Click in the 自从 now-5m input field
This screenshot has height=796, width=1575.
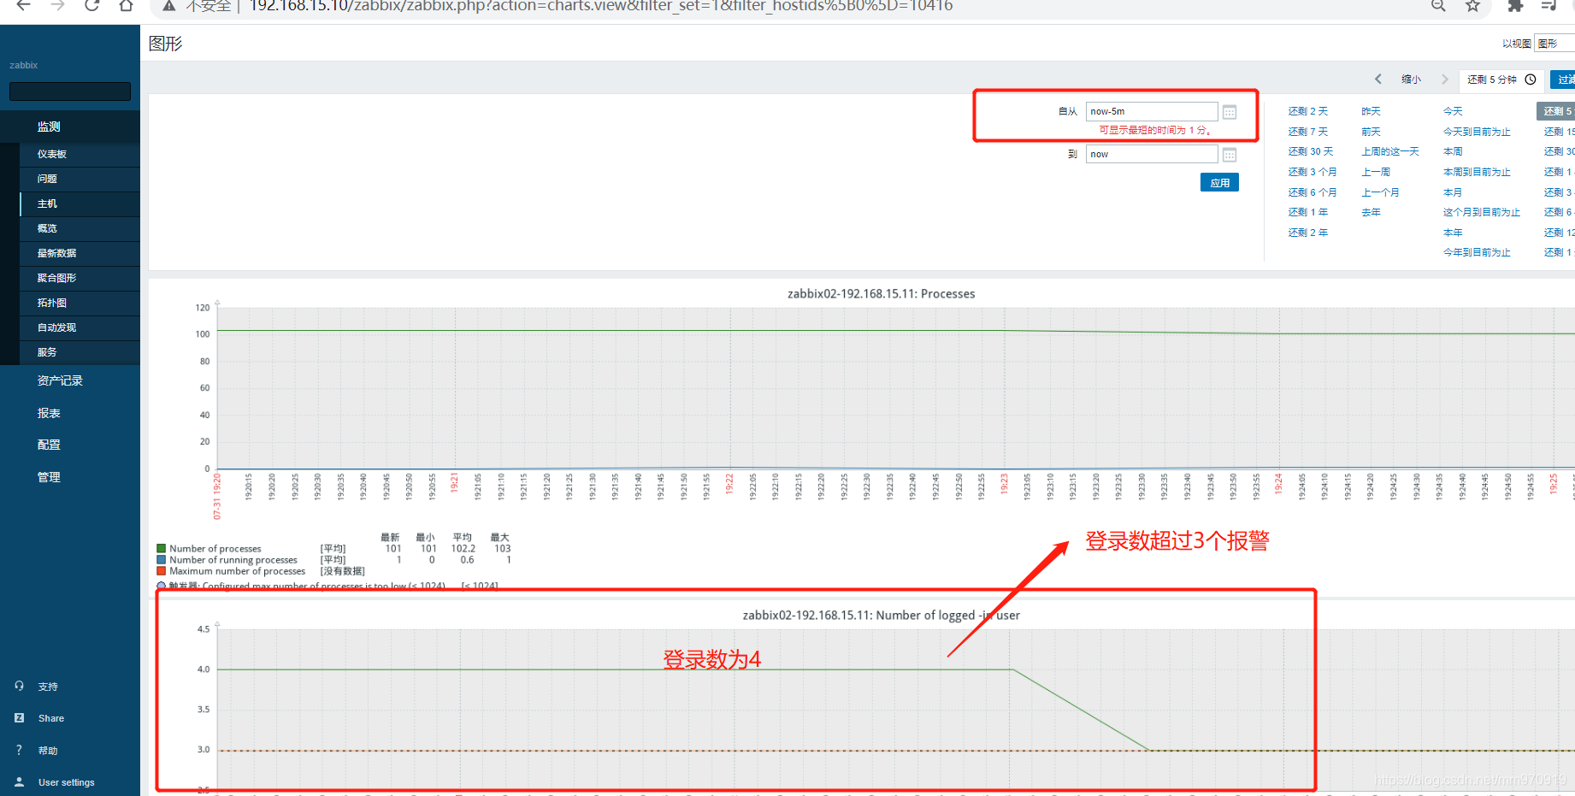point(1151,111)
